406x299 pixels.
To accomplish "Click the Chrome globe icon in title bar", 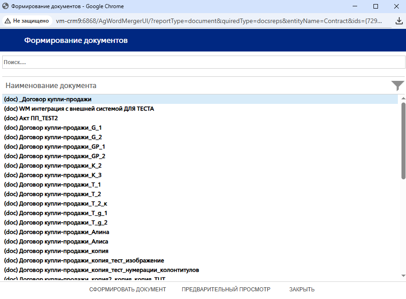I will [x=6, y=6].
